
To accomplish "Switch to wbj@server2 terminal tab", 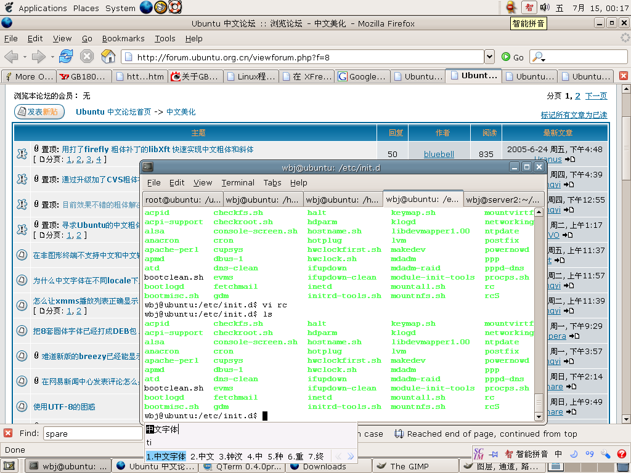I will click(x=503, y=200).
